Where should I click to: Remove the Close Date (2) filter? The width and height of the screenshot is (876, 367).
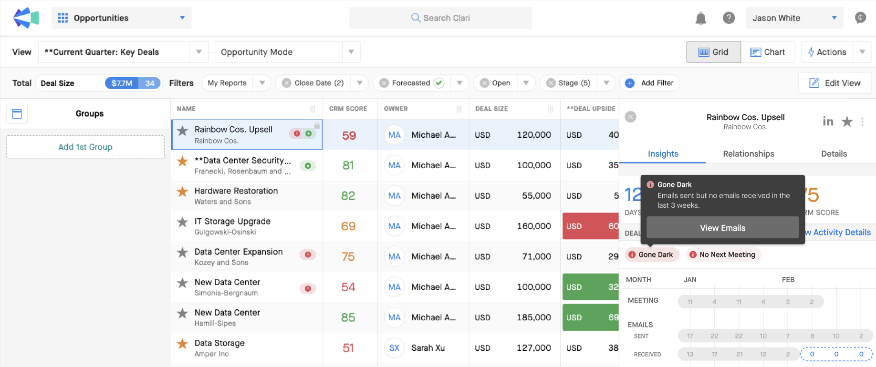[x=286, y=83]
